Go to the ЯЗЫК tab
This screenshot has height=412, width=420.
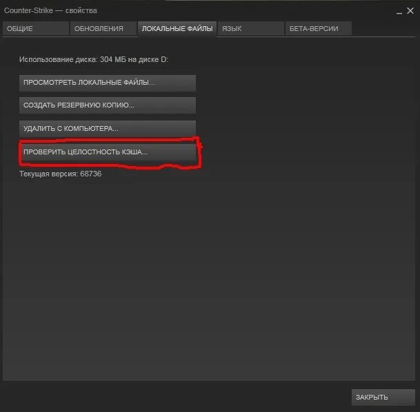(x=251, y=29)
